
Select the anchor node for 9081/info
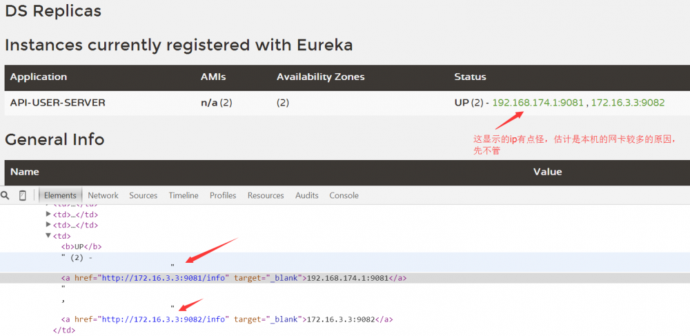click(66, 278)
